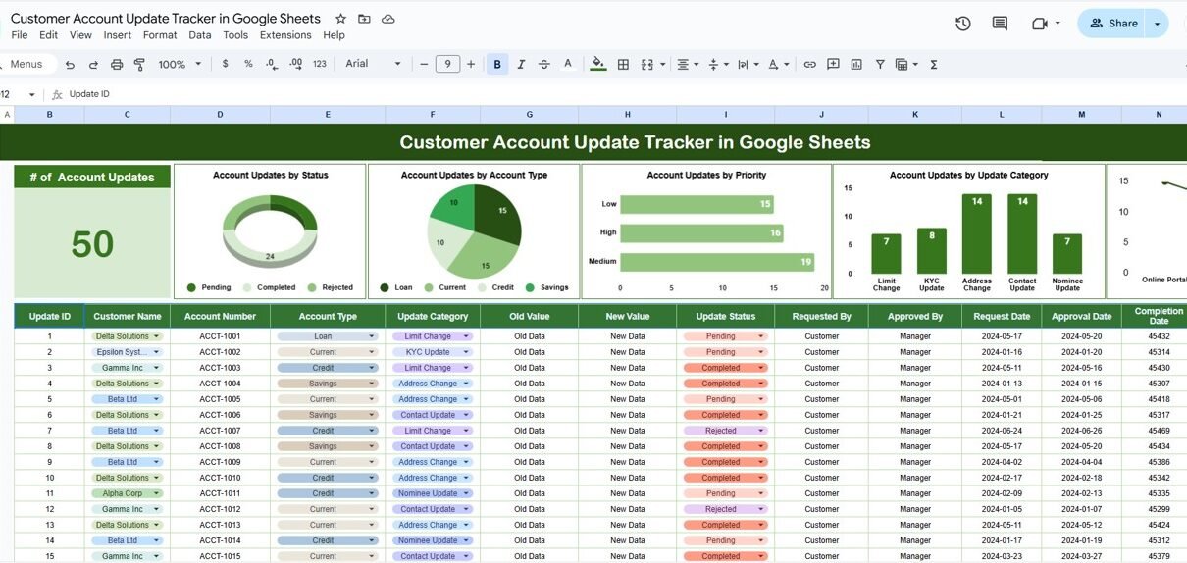
Task: Click the insert chart icon
Action: coord(856,64)
